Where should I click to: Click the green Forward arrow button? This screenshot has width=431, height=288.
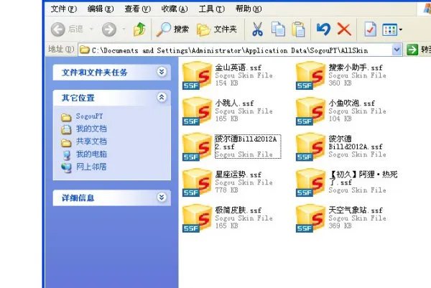tap(109, 29)
